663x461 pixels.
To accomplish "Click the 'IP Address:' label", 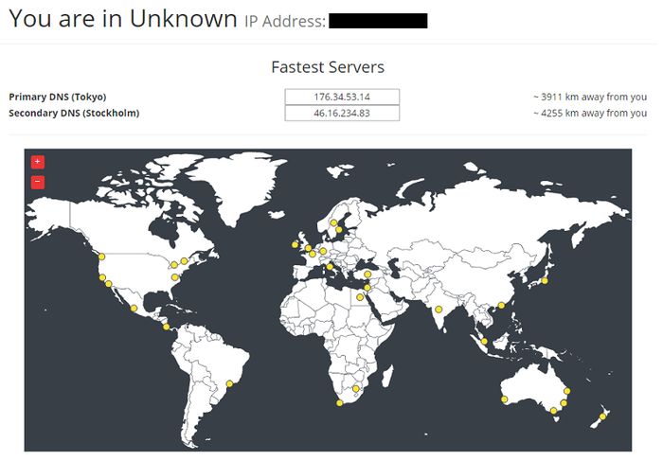I will click(285, 21).
